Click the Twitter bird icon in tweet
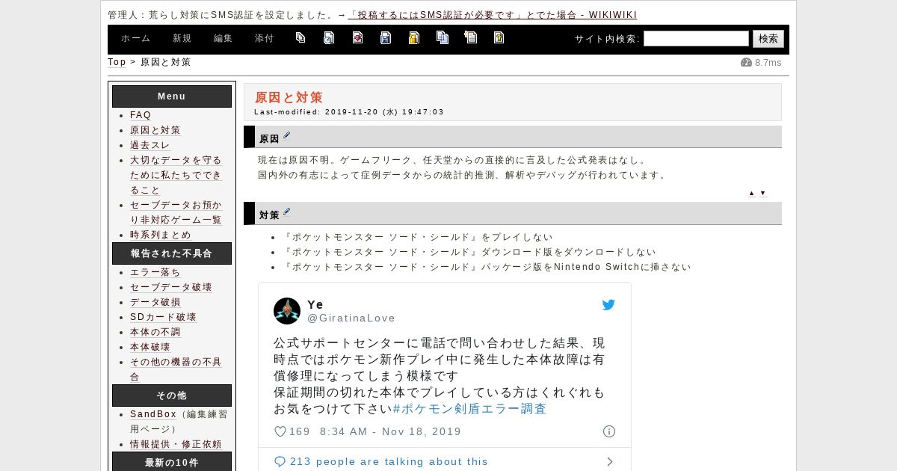 [x=608, y=305]
